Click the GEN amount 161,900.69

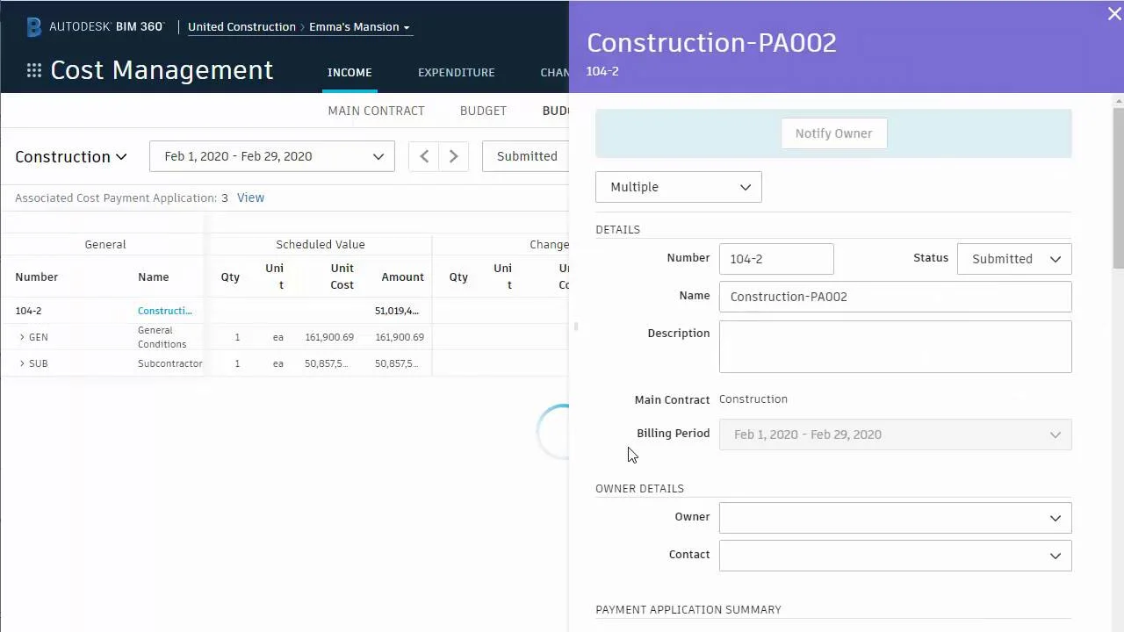[x=400, y=337]
